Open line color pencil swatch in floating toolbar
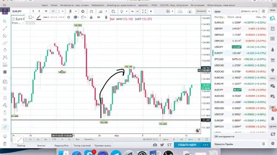277x155 pixels. click(x=39, y=17)
